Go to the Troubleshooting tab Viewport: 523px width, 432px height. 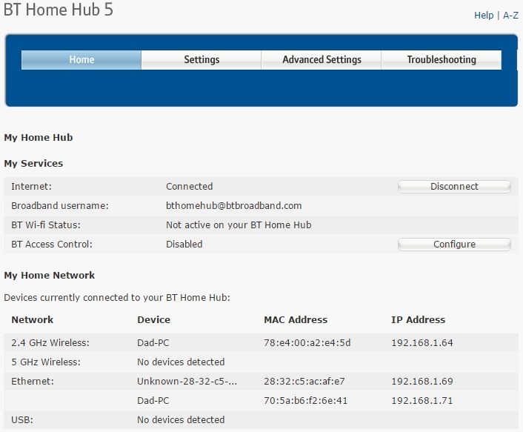tap(442, 60)
